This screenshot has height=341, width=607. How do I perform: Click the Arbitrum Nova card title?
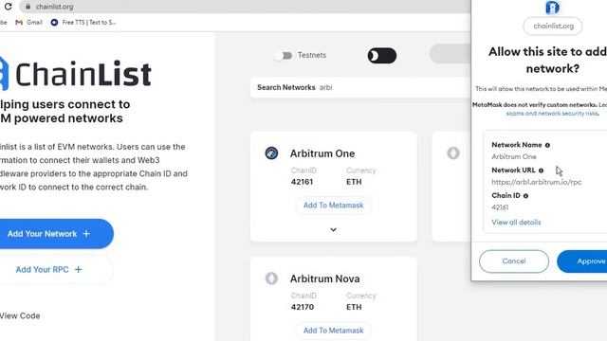324,278
